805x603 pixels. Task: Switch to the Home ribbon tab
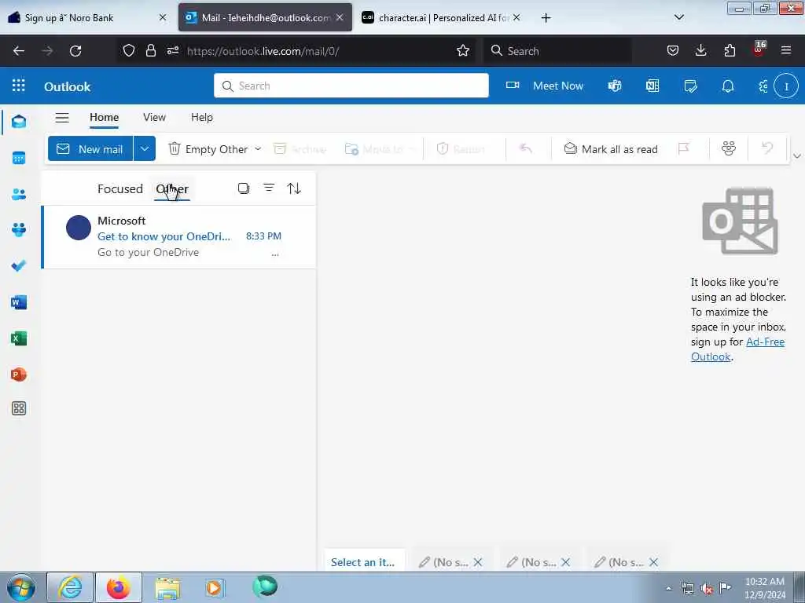pos(105,118)
